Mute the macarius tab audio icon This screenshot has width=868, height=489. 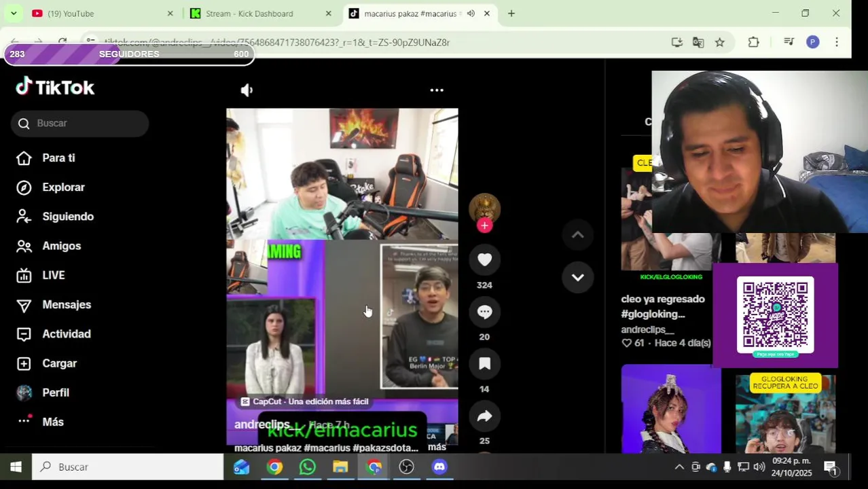point(471,14)
